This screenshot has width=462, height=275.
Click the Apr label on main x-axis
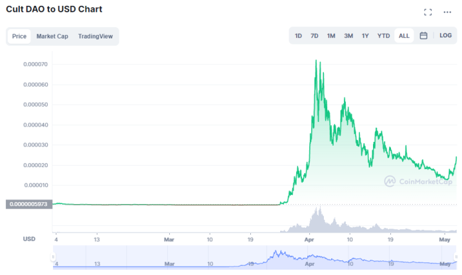coord(309,239)
